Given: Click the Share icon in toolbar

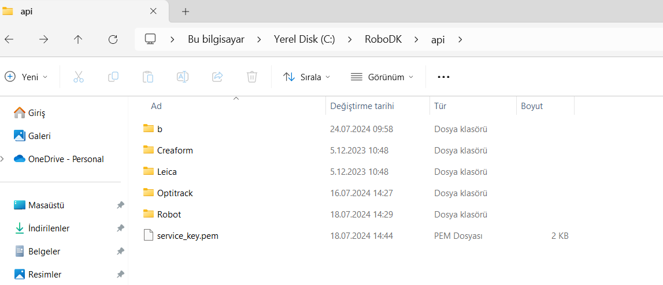Looking at the screenshot, I should pos(217,77).
